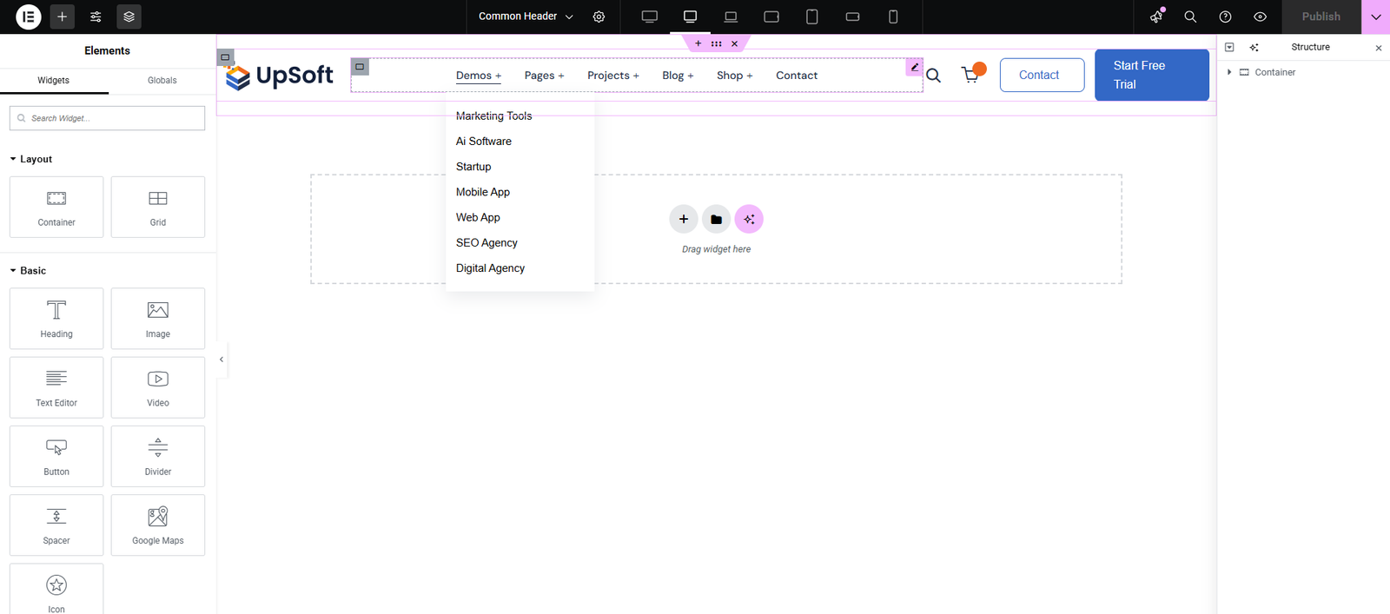
Task: Select the Spacer widget
Action: click(x=56, y=525)
